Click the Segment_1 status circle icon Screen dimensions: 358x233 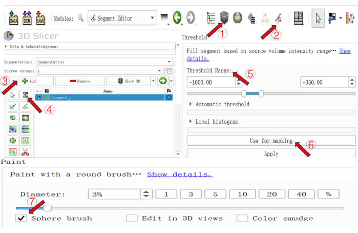tap(169, 98)
